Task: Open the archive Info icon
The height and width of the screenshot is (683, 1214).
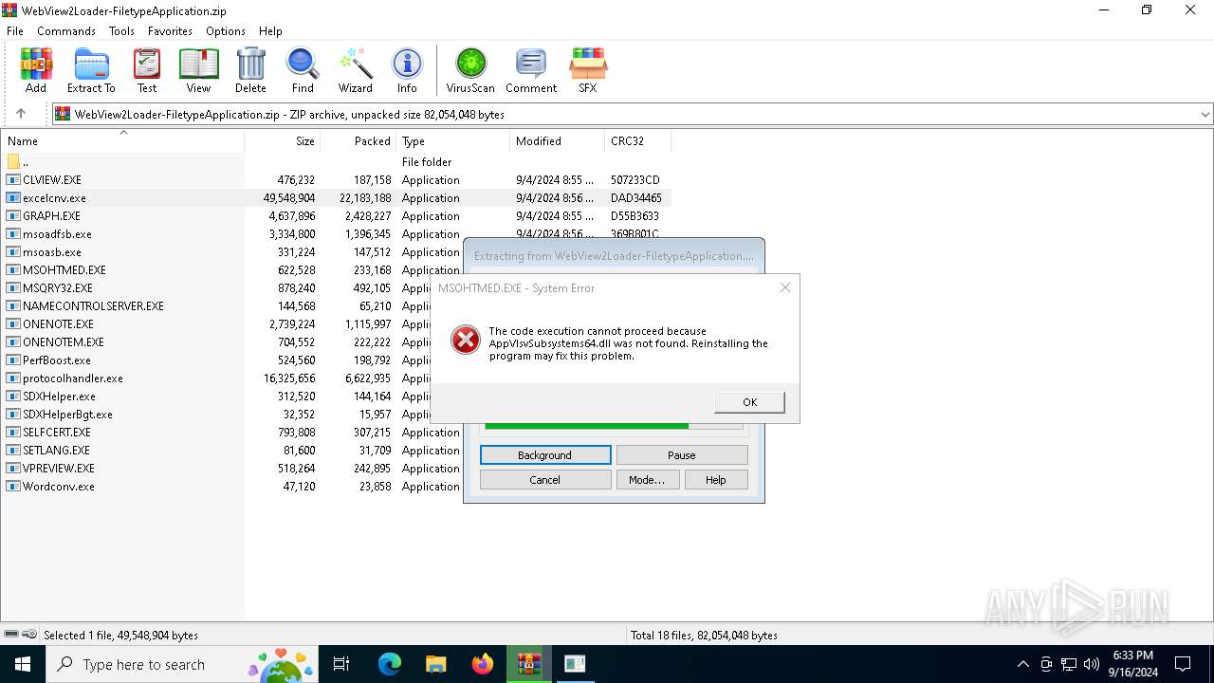Action: pos(407,71)
